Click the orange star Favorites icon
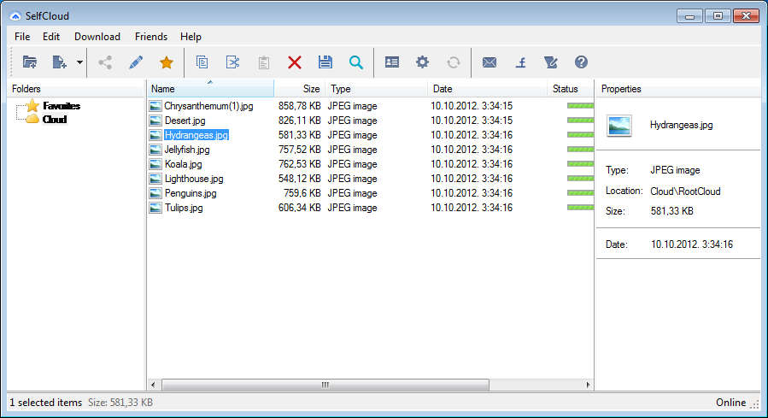 click(167, 62)
